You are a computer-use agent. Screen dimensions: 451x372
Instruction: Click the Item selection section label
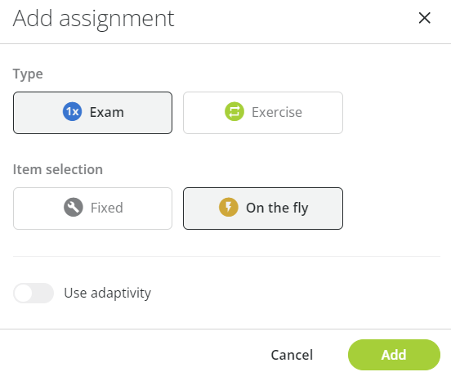click(58, 169)
